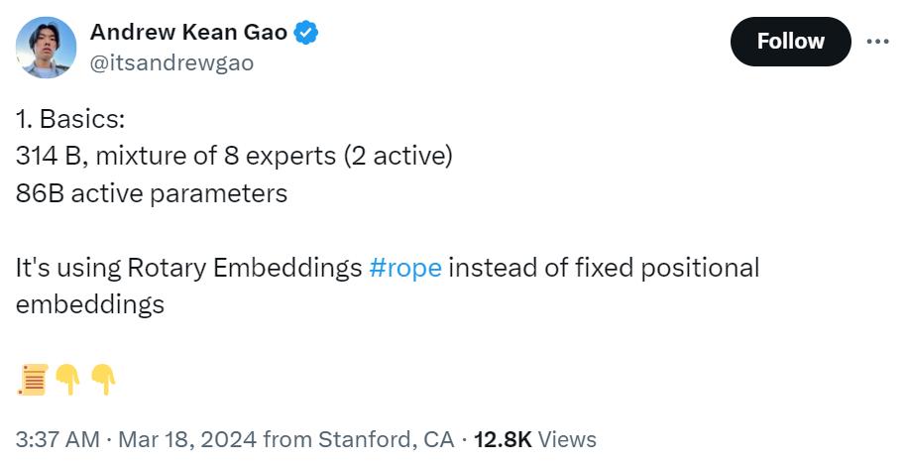Screen dimensions: 907x465
Task: Click the "86B active parameters" line
Action: [x=152, y=193]
